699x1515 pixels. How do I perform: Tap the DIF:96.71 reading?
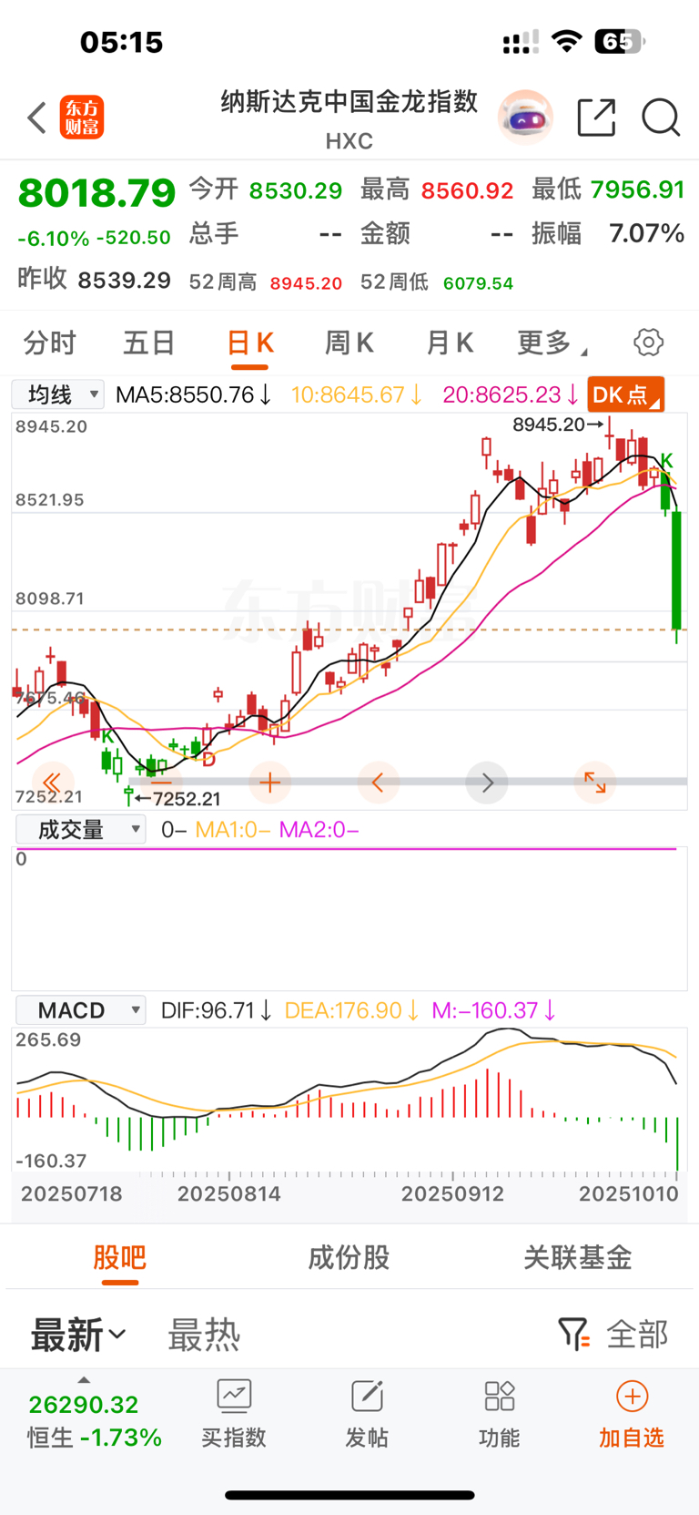click(216, 1010)
